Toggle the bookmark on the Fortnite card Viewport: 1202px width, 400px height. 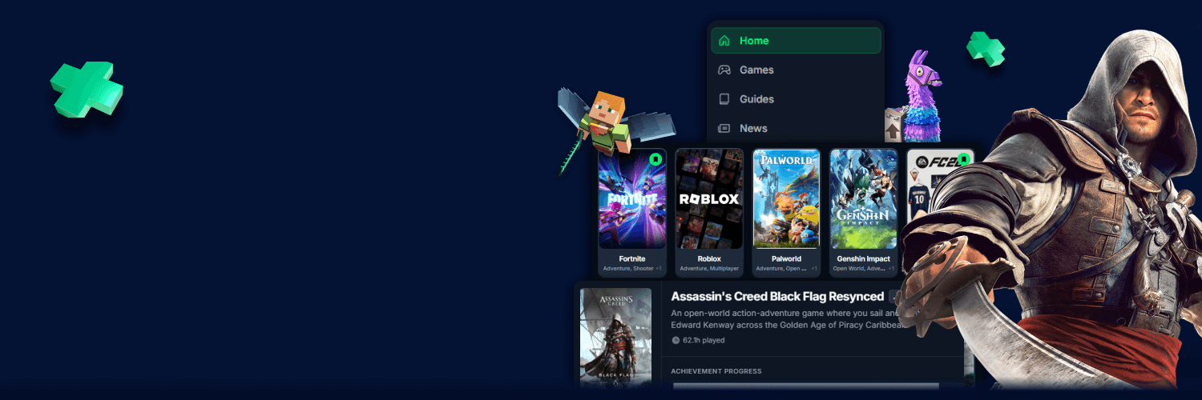[655, 159]
